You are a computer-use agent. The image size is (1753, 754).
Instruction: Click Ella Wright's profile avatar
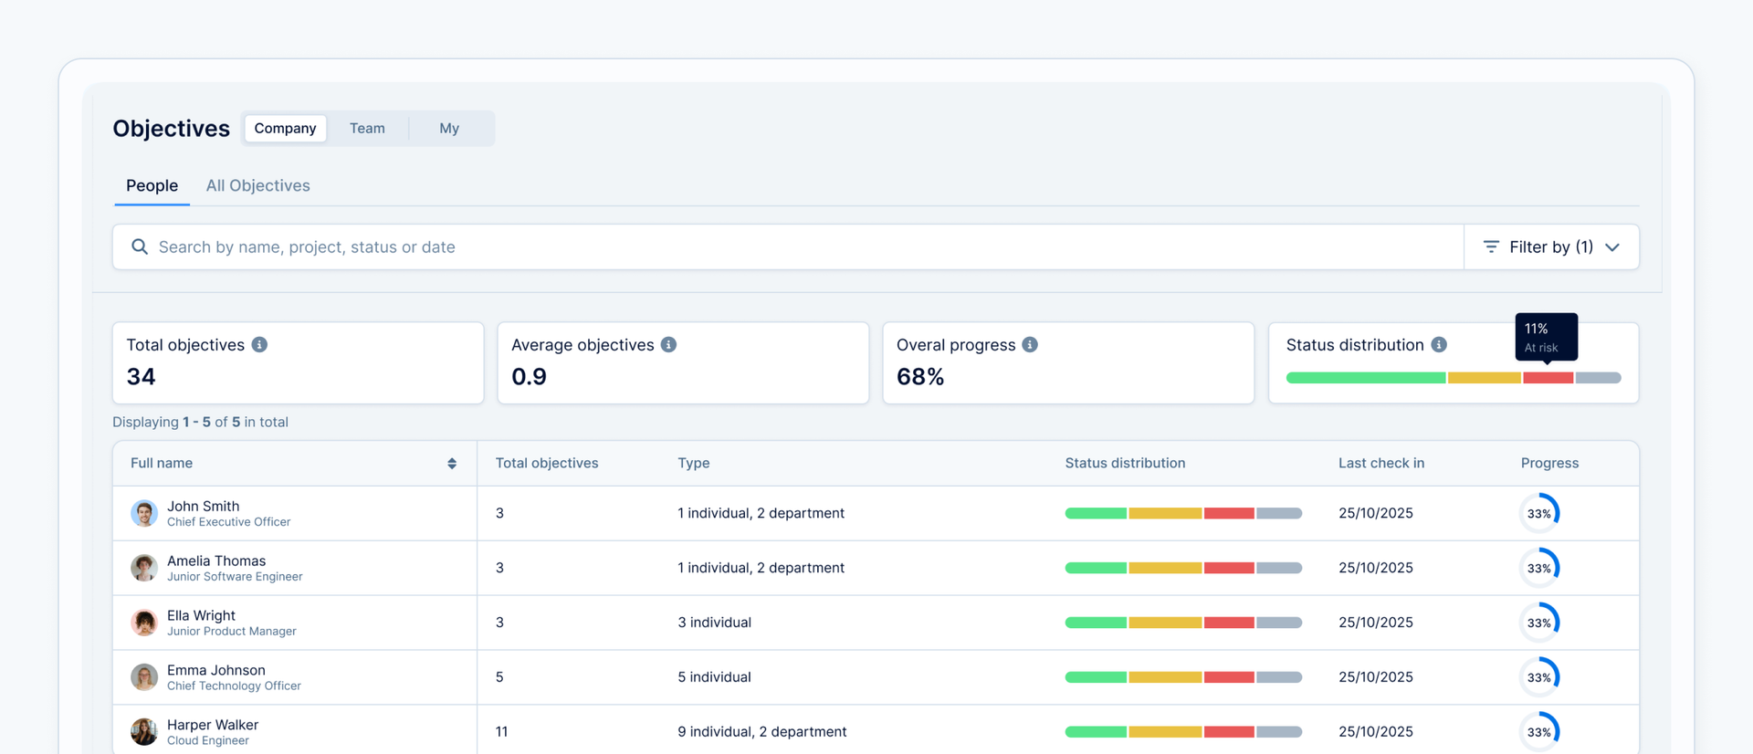144,623
